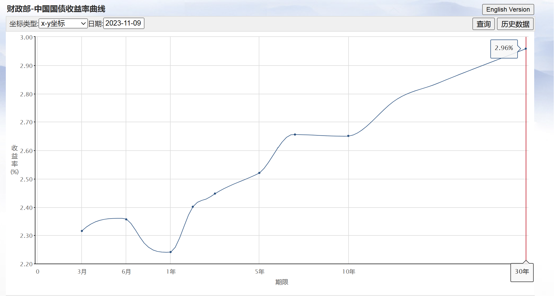
Task: Click the 2-year data point near 2.40
Action: (x=193, y=207)
